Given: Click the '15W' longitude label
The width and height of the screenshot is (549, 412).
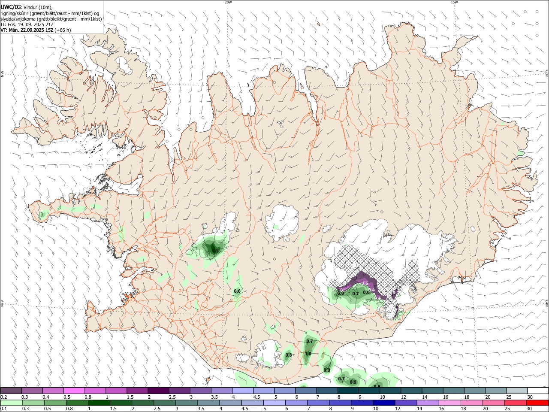Looking at the screenshot, I should click(x=454, y=2).
